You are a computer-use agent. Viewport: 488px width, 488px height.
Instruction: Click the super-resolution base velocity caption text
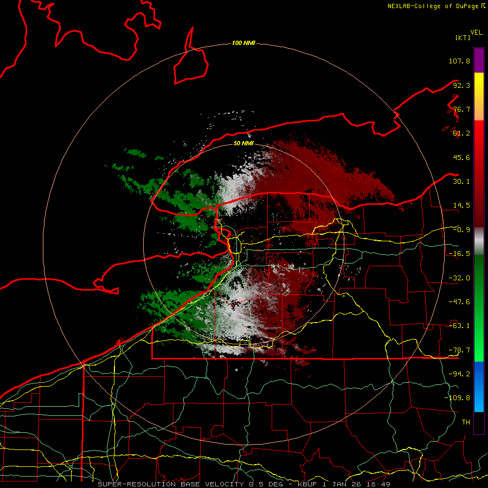pyautogui.click(x=244, y=484)
